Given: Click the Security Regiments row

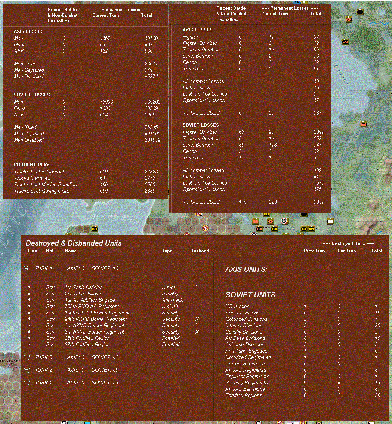Looking at the screenshot, I should (x=303, y=382).
